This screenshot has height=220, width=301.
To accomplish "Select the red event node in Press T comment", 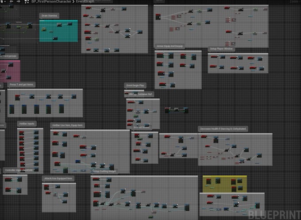I will pos(17,97).
